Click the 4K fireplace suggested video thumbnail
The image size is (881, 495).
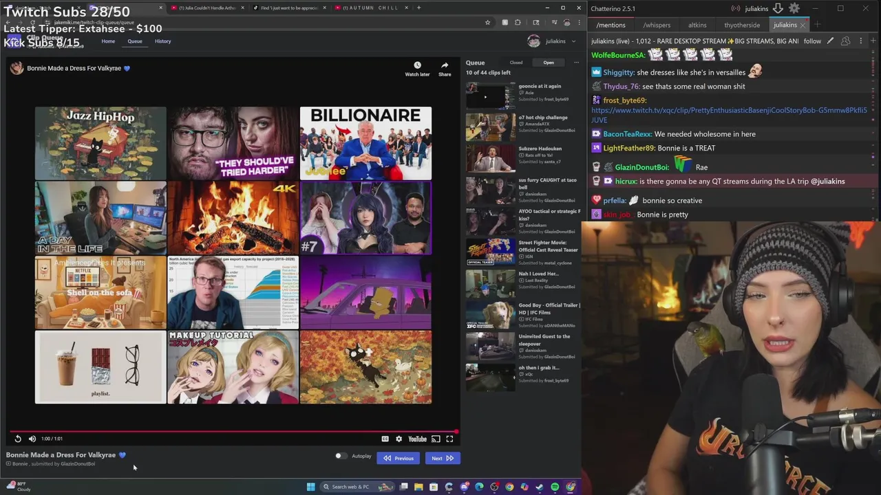233,218
